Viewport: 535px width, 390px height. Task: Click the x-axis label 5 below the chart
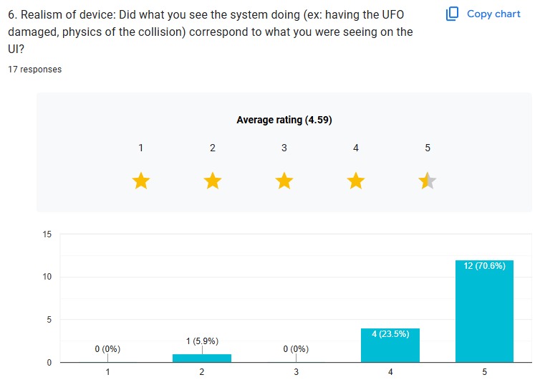484,372
